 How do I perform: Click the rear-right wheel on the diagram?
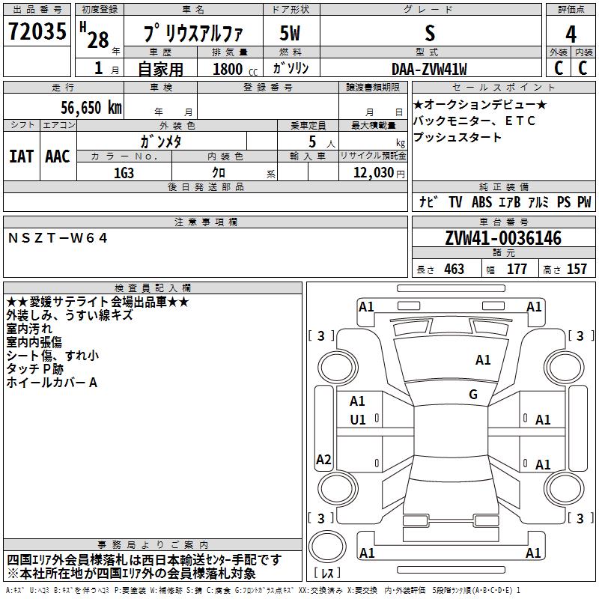click(x=565, y=488)
